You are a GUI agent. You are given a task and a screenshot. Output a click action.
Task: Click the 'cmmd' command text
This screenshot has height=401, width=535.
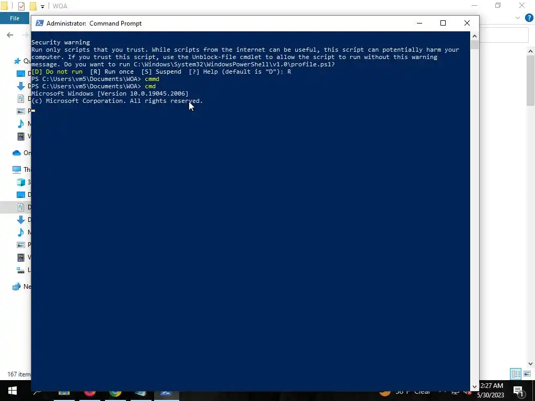[152, 79]
